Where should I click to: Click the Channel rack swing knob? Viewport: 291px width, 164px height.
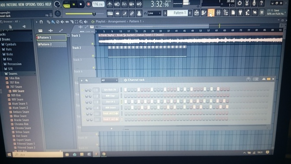(x=248, y=79)
